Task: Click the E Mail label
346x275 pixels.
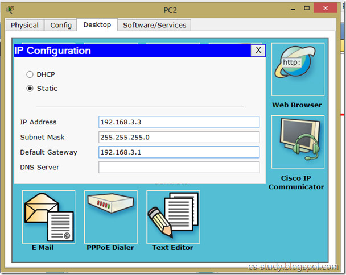Action: [x=43, y=248]
